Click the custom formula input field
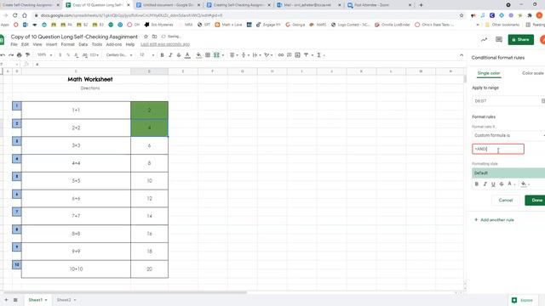 coord(497,150)
